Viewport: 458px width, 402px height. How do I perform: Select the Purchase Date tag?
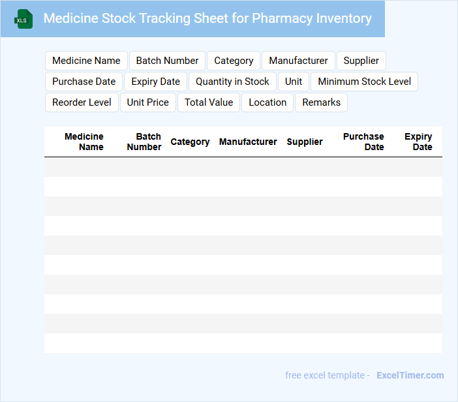pos(84,82)
